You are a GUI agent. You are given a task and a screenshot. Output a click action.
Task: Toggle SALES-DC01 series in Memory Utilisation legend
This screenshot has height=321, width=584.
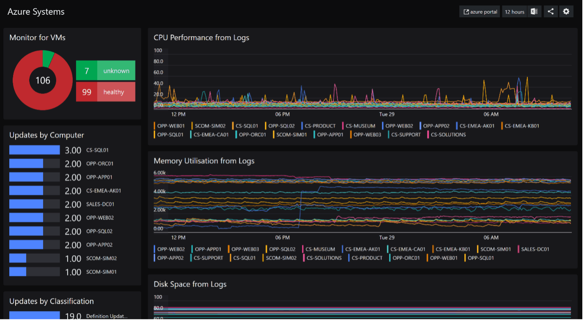(533, 249)
